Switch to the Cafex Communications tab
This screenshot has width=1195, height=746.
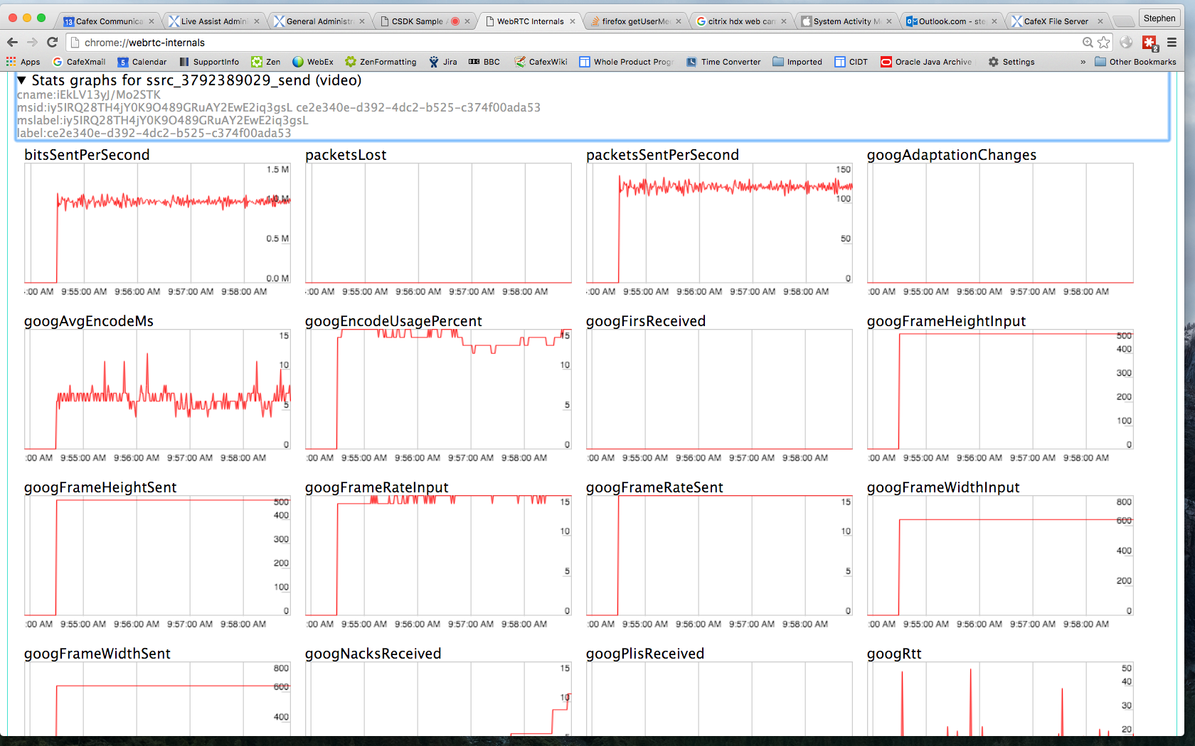coord(108,21)
